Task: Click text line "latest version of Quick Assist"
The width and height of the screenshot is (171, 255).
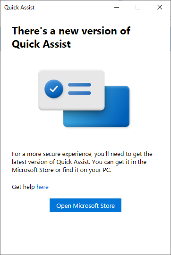Action: click(x=79, y=162)
